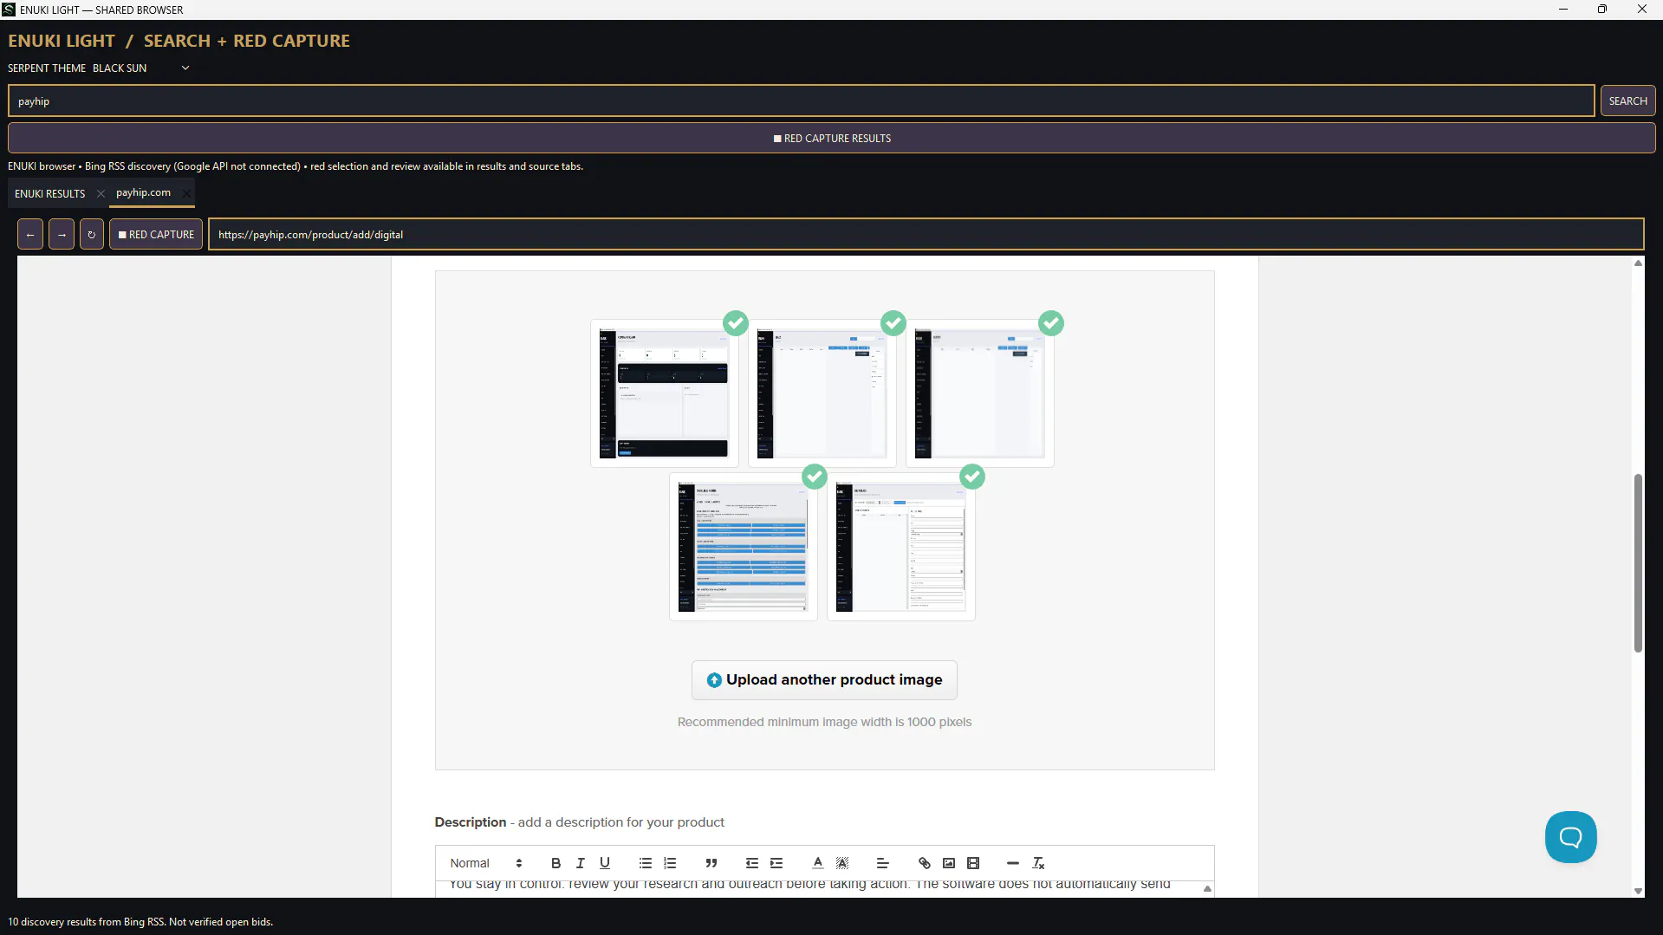The width and height of the screenshot is (1663, 935).
Task: Toggle italic formatting in description editor
Action: coord(580,863)
